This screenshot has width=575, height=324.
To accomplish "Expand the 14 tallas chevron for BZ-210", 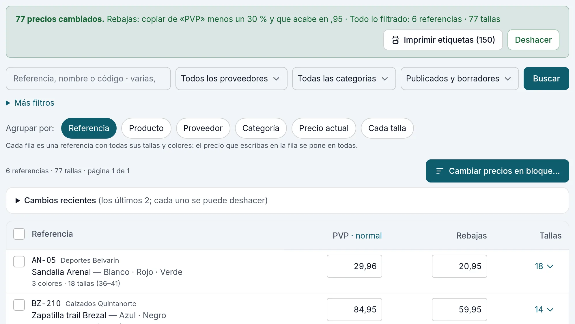I will pos(550,310).
